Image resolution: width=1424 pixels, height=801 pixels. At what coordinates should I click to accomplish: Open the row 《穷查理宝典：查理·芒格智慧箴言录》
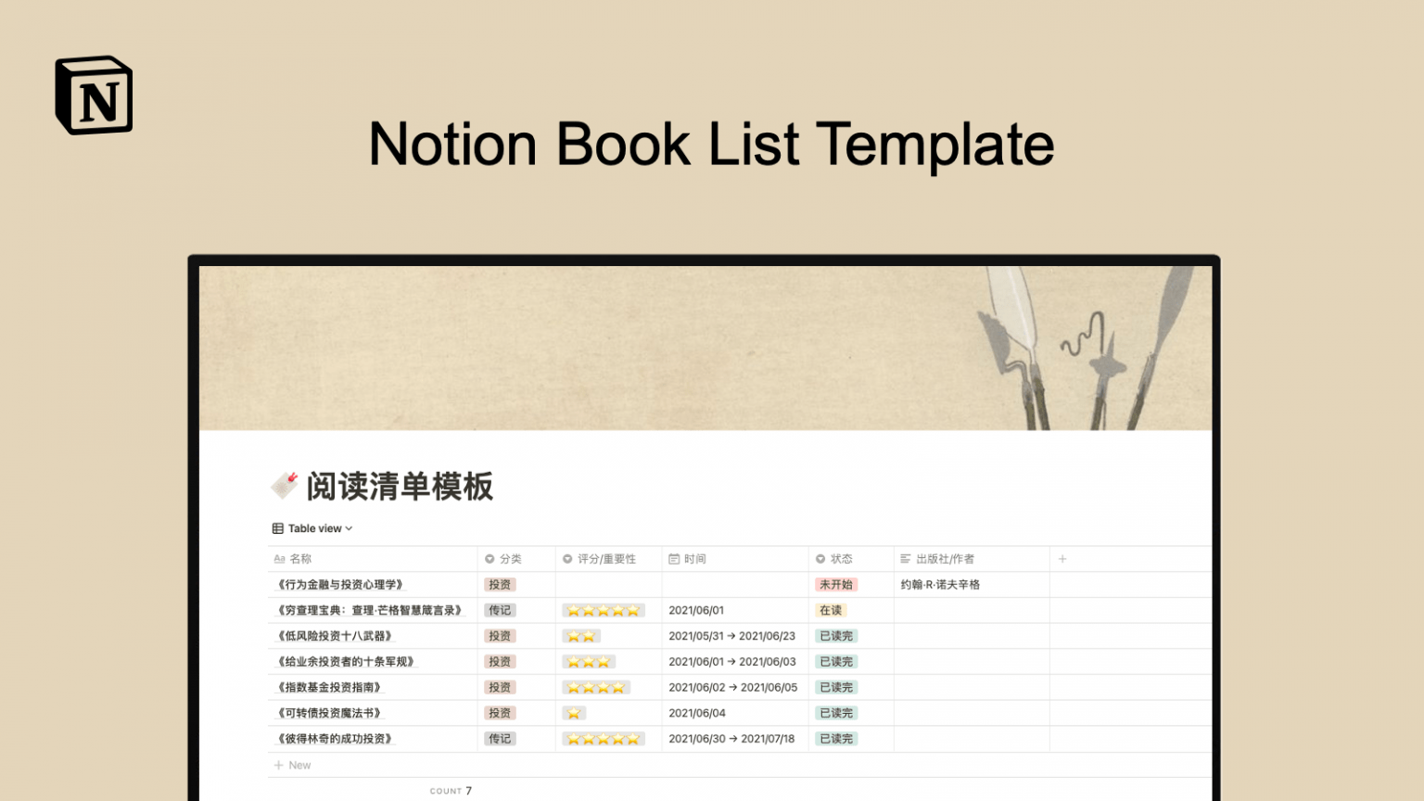pyautogui.click(x=370, y=610)
